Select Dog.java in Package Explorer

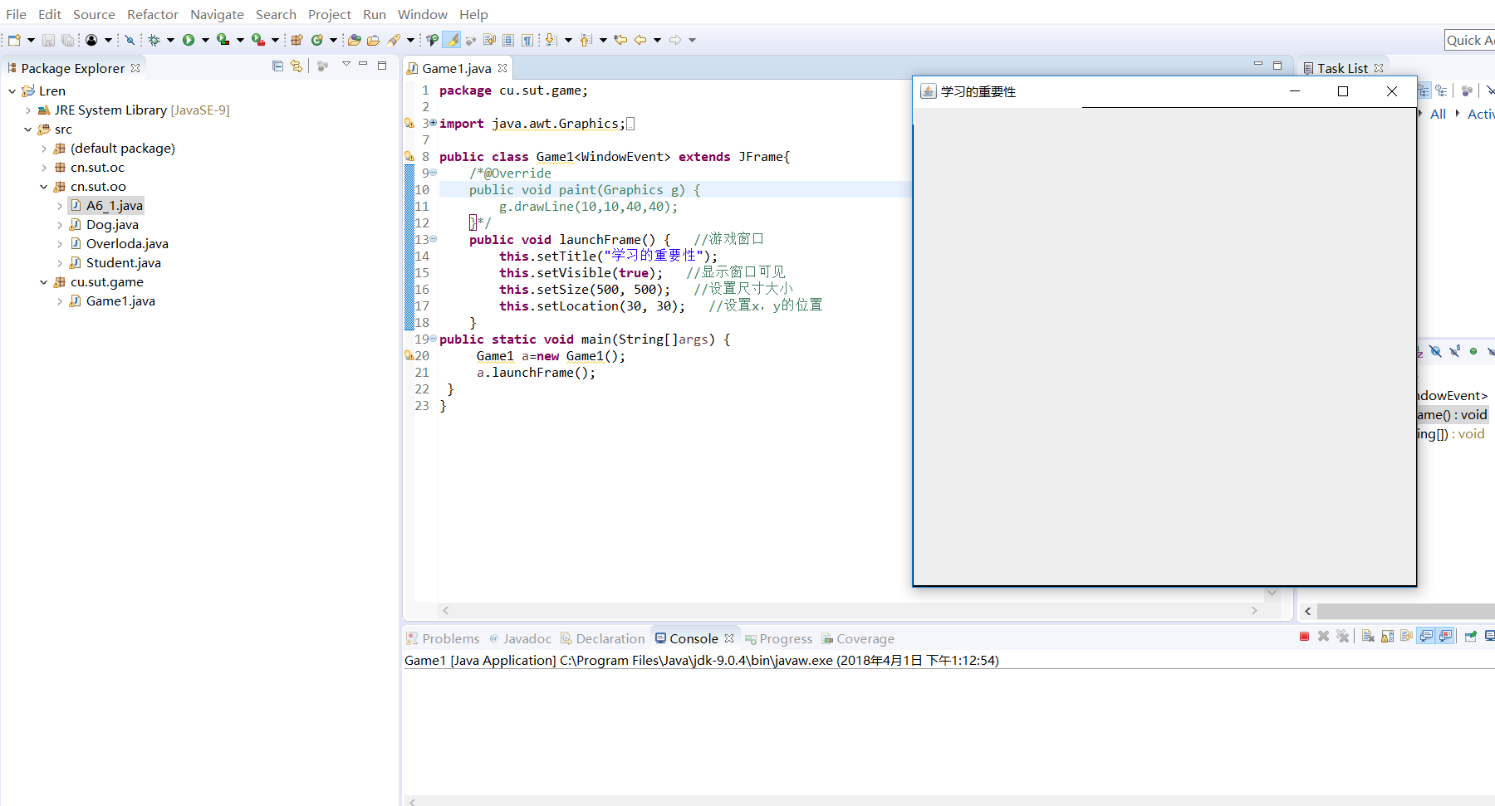tap(112, 225)
